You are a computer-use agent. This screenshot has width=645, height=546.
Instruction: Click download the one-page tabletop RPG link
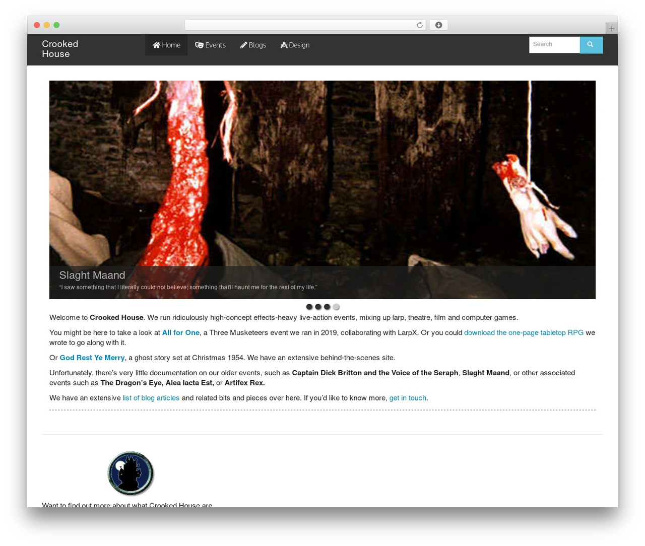524,333
